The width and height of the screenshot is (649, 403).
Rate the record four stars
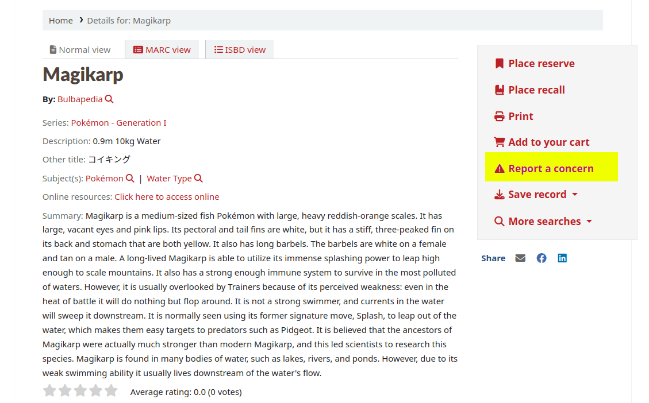pyautogui.click(x=95, y=390)
